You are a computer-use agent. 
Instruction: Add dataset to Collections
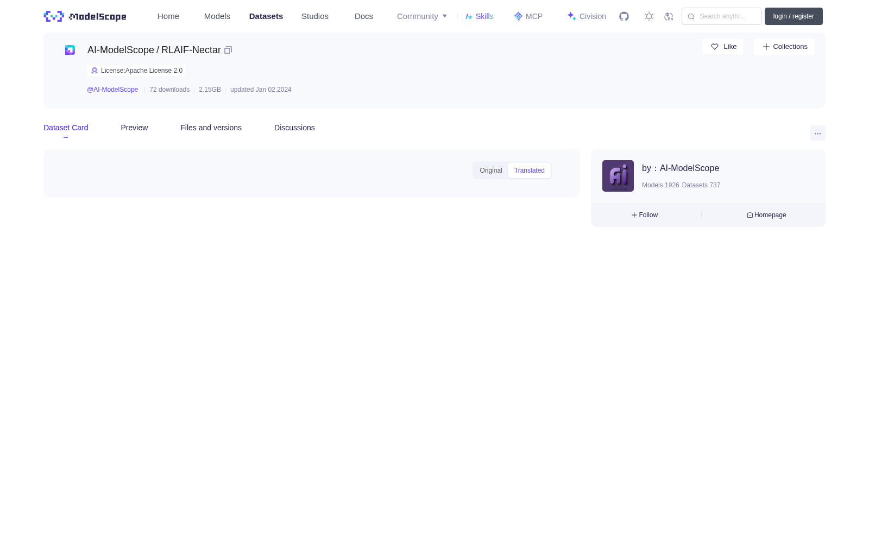(x=784, y=47)
